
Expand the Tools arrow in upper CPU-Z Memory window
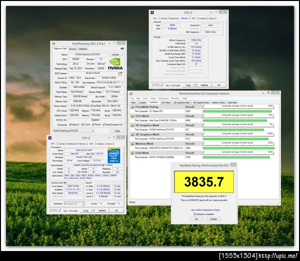[195, 85]
